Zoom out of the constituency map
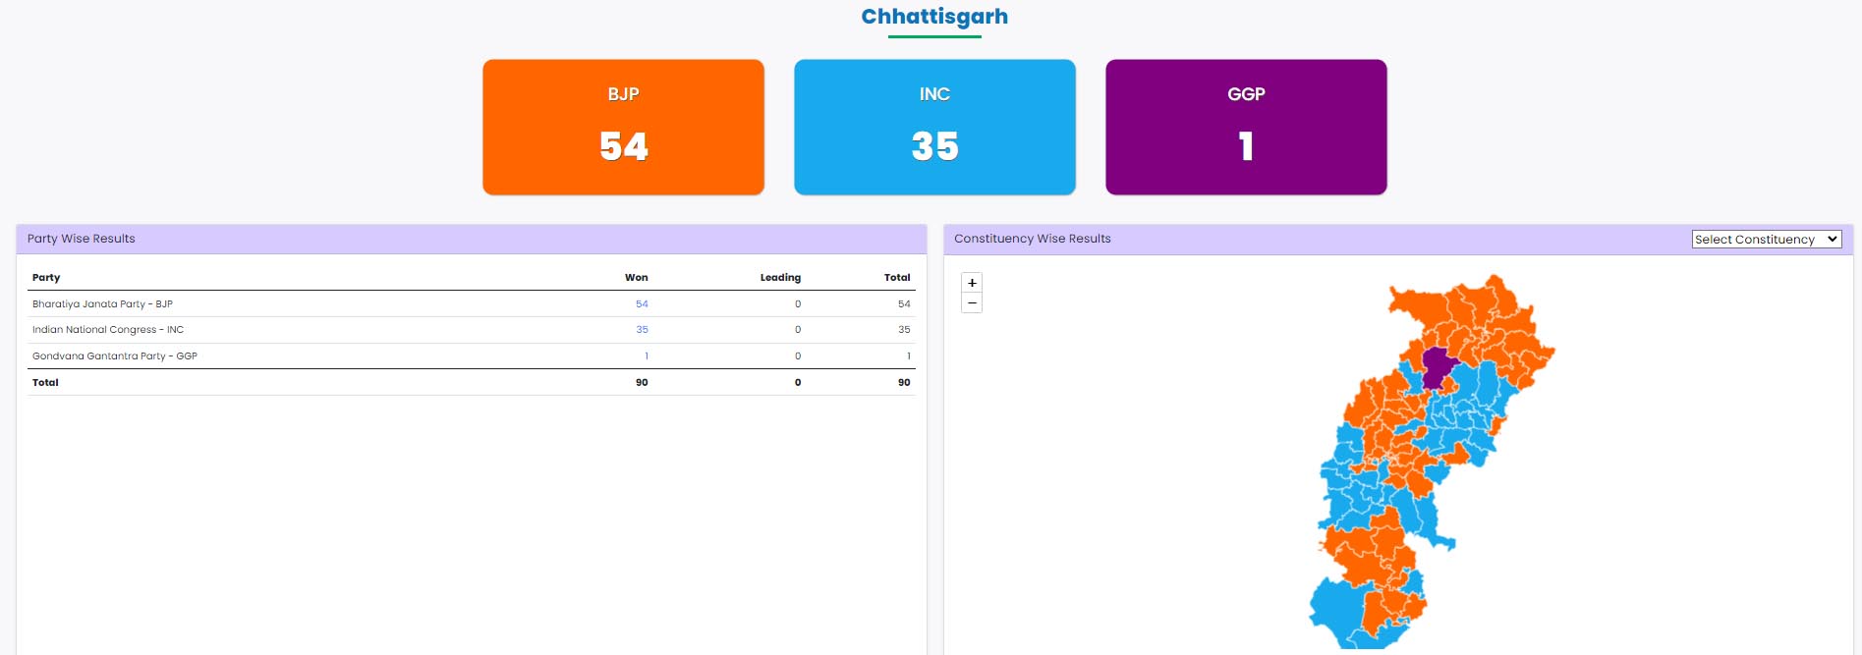 [x=972, y=302]
